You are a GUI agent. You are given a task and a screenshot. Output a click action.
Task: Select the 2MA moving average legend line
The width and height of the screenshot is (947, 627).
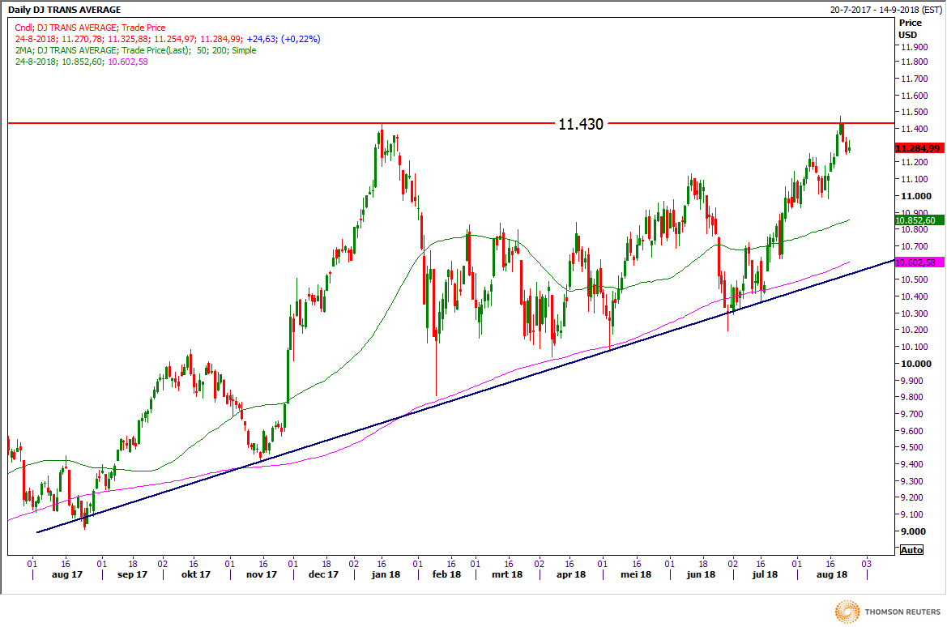136,51
